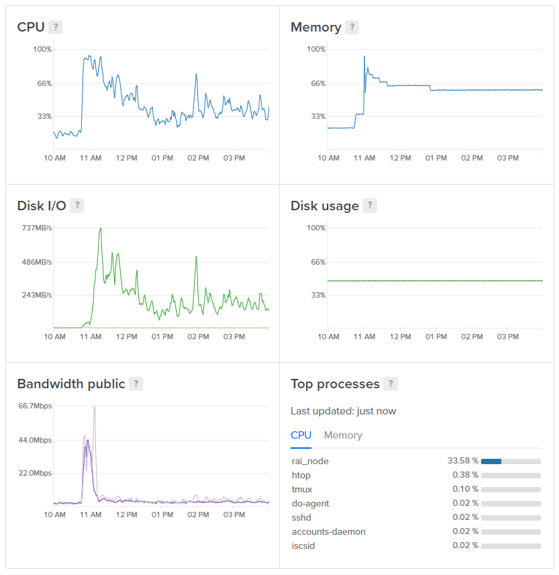Viewport: 559px width, 575px height.
Task: Click the Memory graph spike at 11 AM
Action: 364,56
